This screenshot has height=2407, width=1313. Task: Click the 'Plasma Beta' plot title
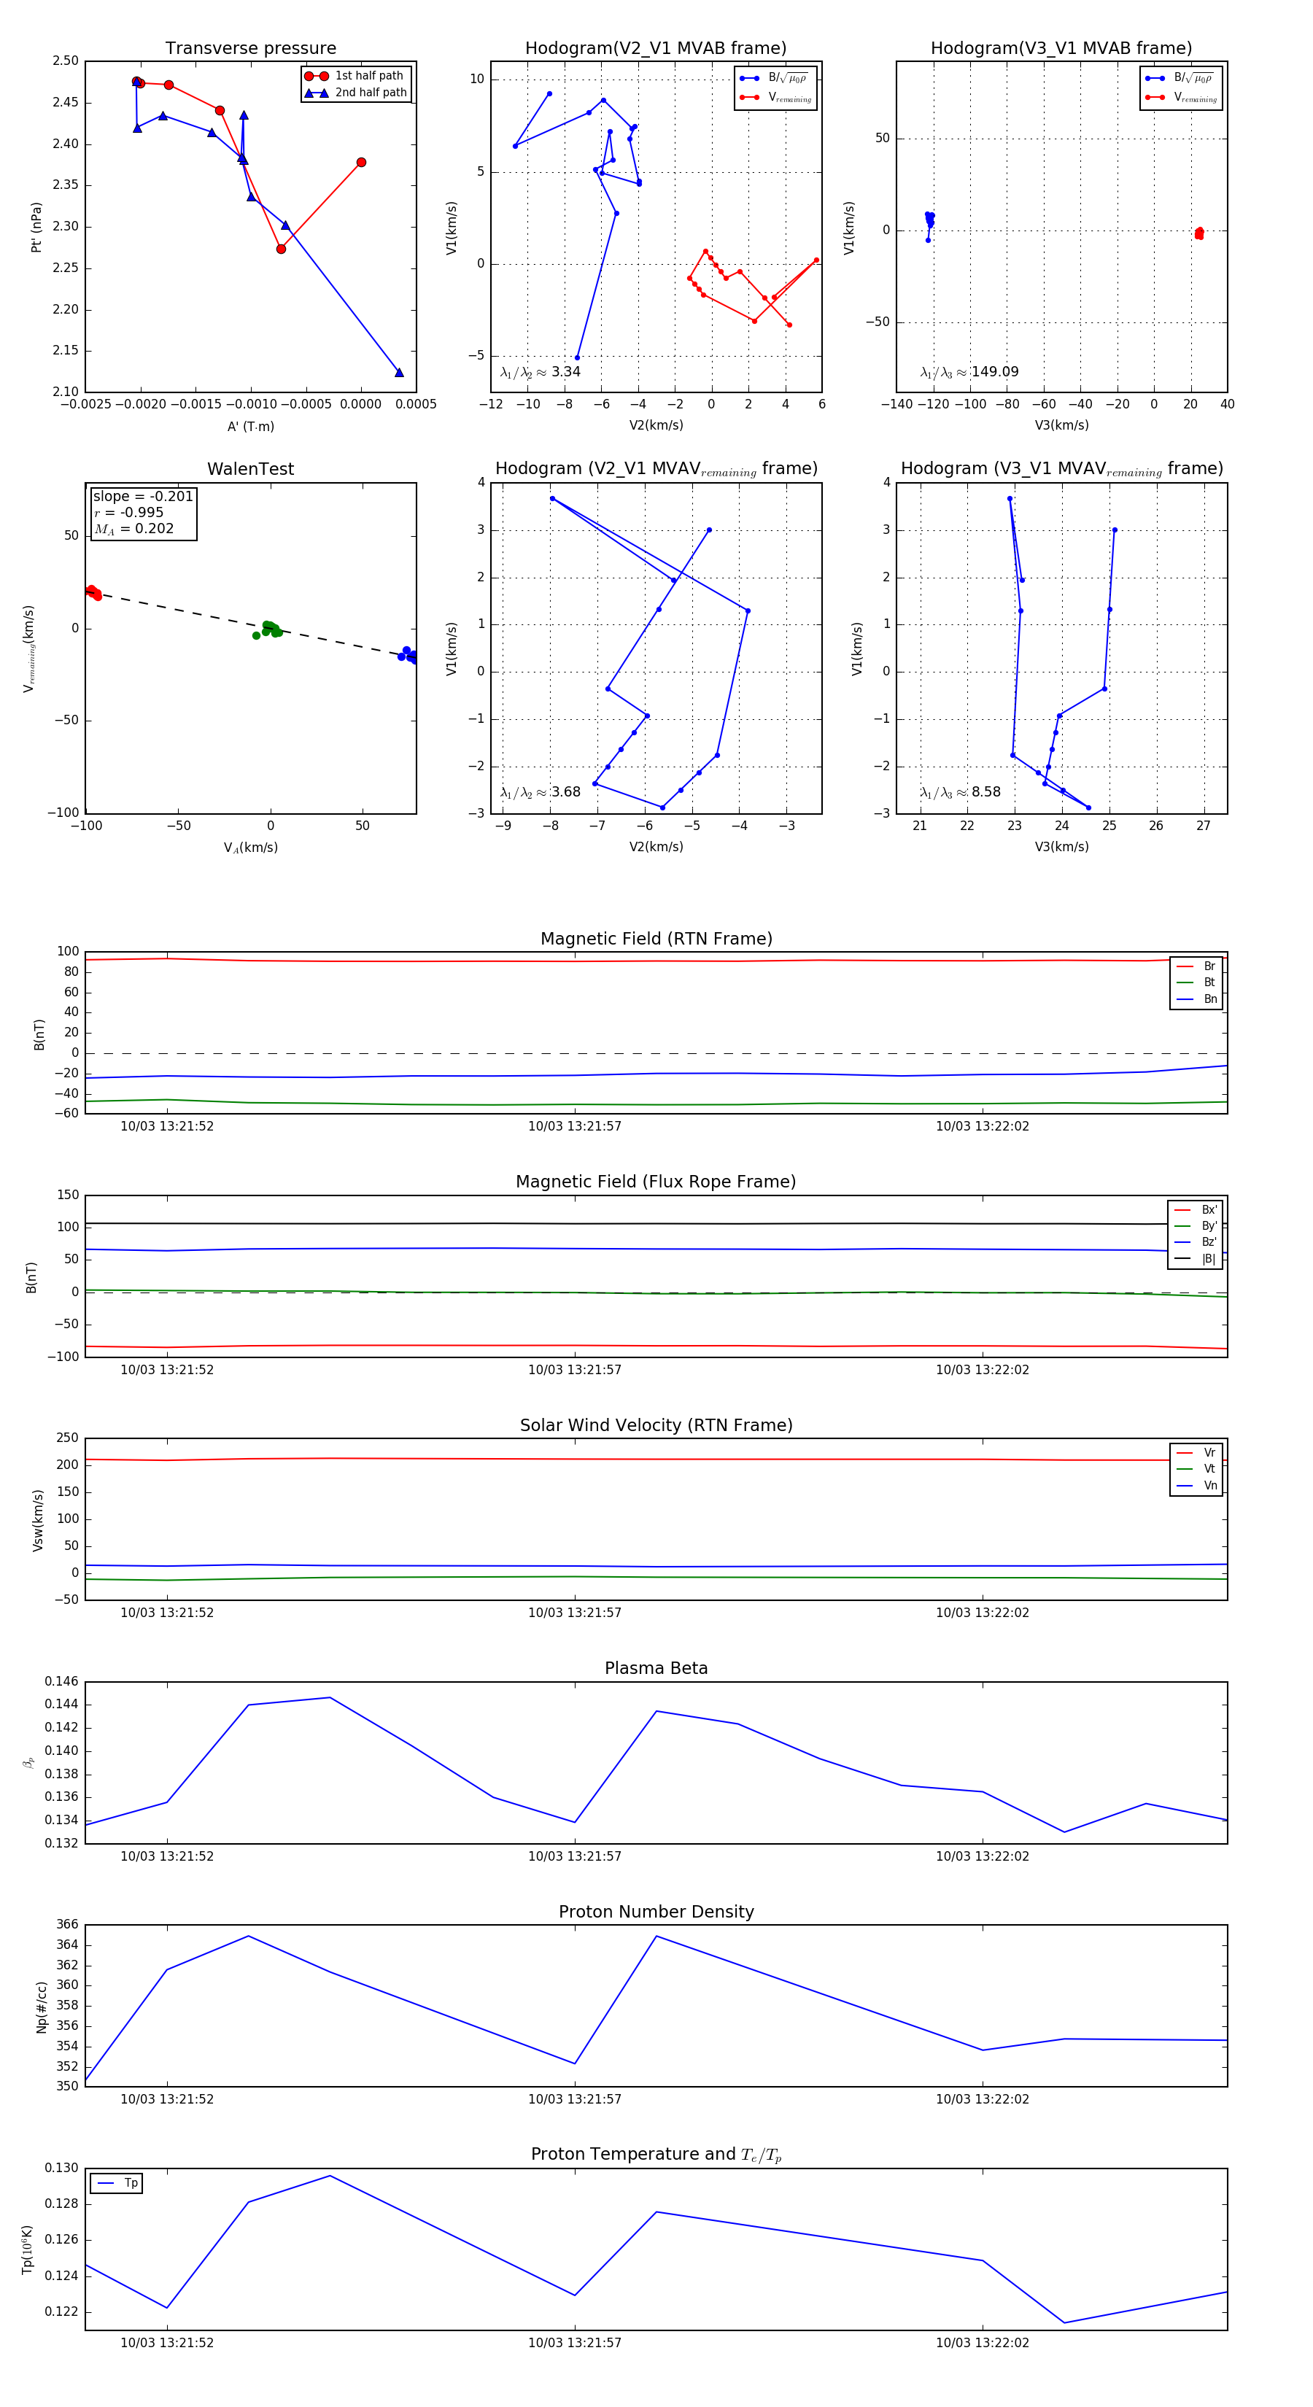tap(656, 1668)
